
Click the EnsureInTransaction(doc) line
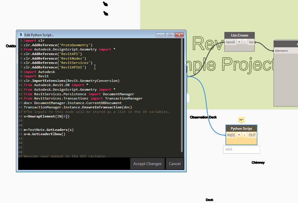pos(78,107)
